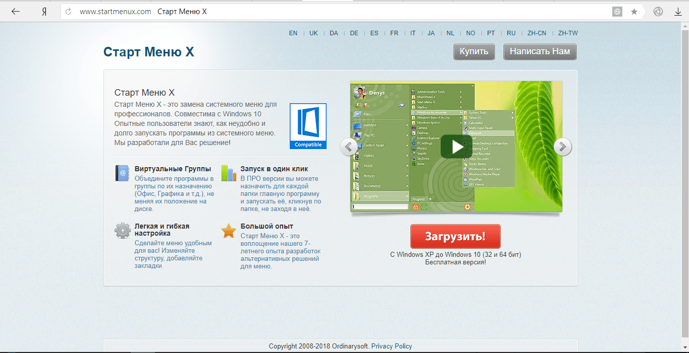Click the Windows 10 Compatible badge

click(308, 126)
